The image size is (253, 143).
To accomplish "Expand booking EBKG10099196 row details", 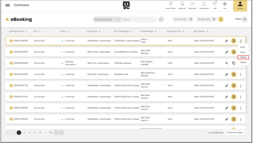I will pos(11,108).
